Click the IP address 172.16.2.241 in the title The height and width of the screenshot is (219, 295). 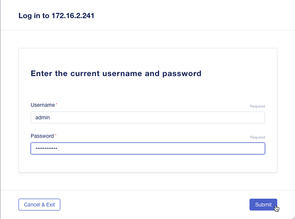73,16
